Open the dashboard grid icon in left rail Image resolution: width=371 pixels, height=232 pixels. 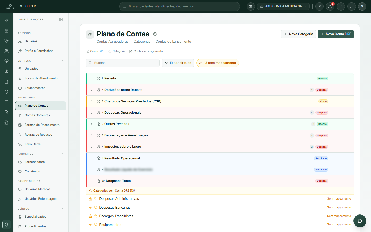(x=6, y=20)
